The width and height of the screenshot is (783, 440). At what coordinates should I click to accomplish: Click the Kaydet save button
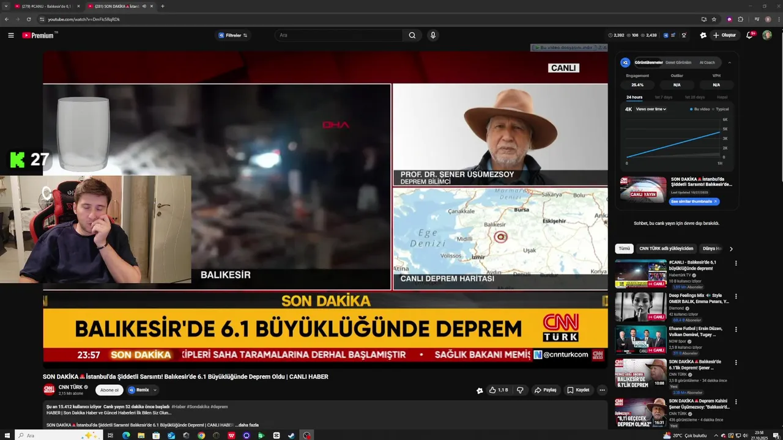point(578,390)
